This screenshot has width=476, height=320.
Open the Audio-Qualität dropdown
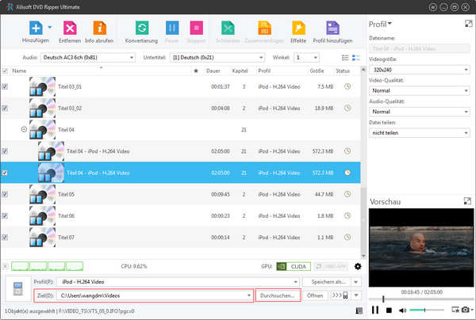coord(420,112)
